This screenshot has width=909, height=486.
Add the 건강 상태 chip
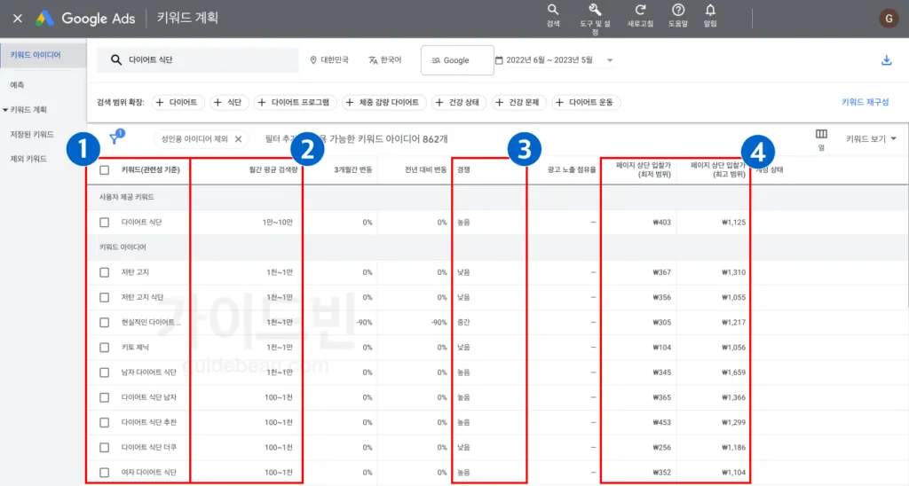pyautogui.click(x=459, y=103)
